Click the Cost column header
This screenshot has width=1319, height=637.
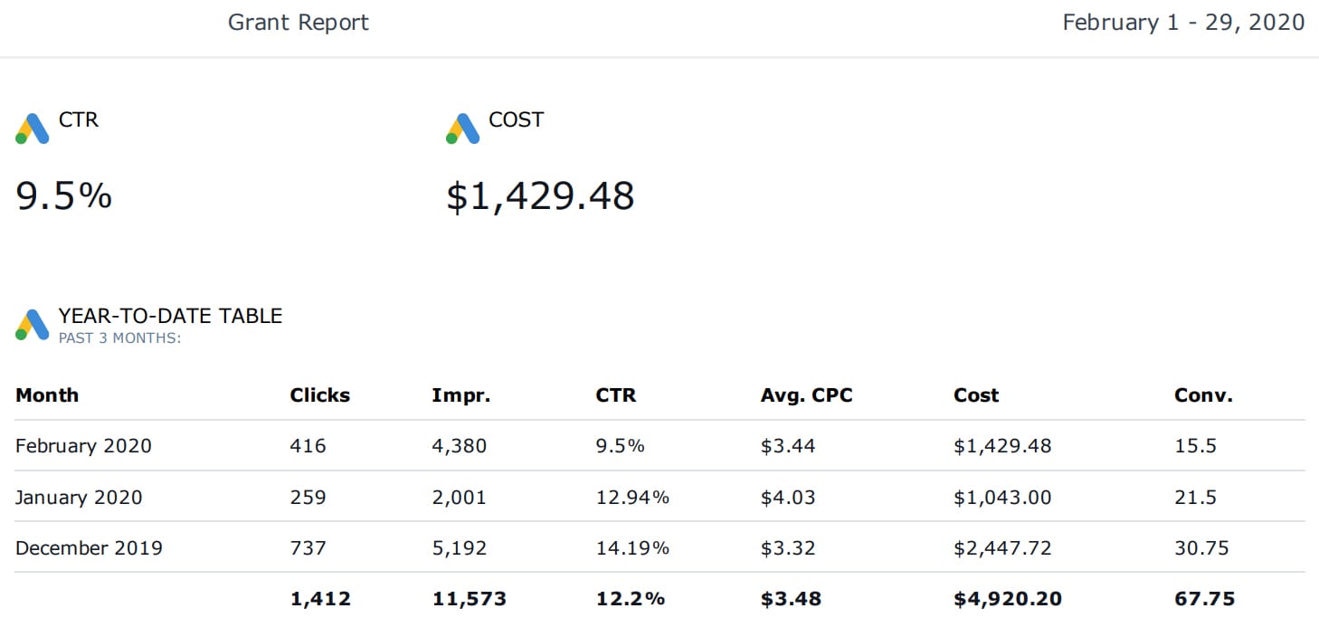[976, 395]
